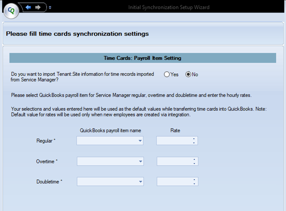Click the Doubletime * row label
Image resolution: width=286 pixels, height=211 pixels.
49,182
